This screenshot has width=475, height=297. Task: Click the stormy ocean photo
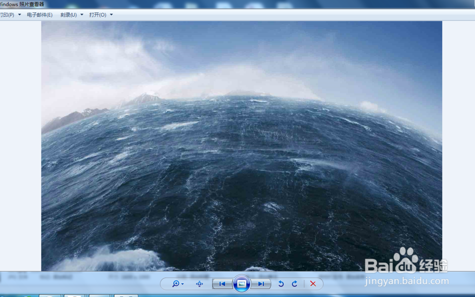242,146
